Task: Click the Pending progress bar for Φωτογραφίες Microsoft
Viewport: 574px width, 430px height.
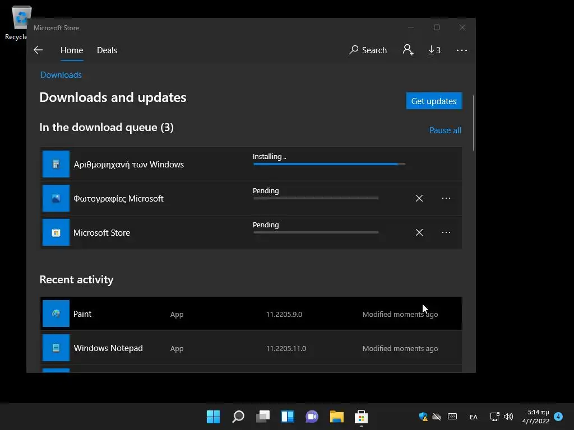Action: tap(316, 198)
